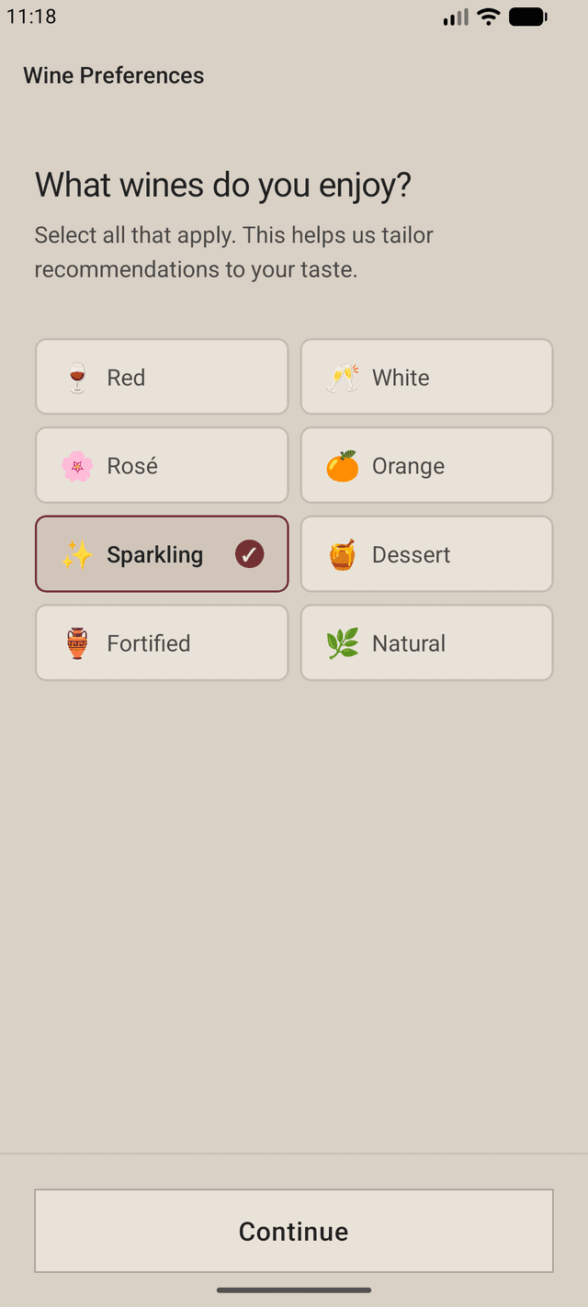Tap the Continue button

coord(293,1231)
